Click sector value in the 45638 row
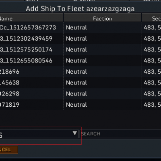This screenshot has height=161, width=161. point(152,83)
